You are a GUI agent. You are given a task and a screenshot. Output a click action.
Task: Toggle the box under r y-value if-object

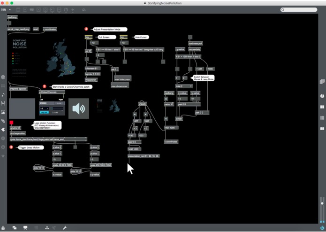(177, 69)
